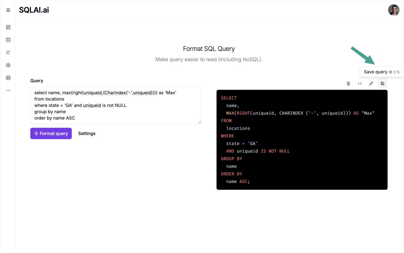Open the lifebuoy support icon in sidebar
This screenshot has height=253, width=404.
8,78
